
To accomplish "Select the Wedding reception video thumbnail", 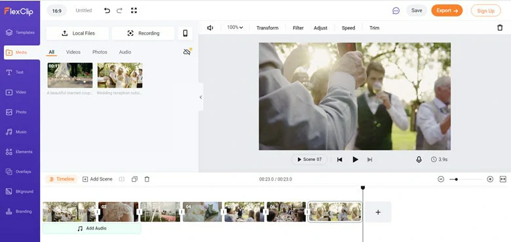I will 120,75.
